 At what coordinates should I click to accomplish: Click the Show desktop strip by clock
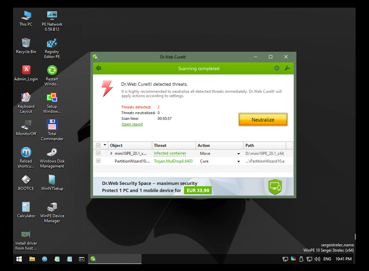(354, 259)
